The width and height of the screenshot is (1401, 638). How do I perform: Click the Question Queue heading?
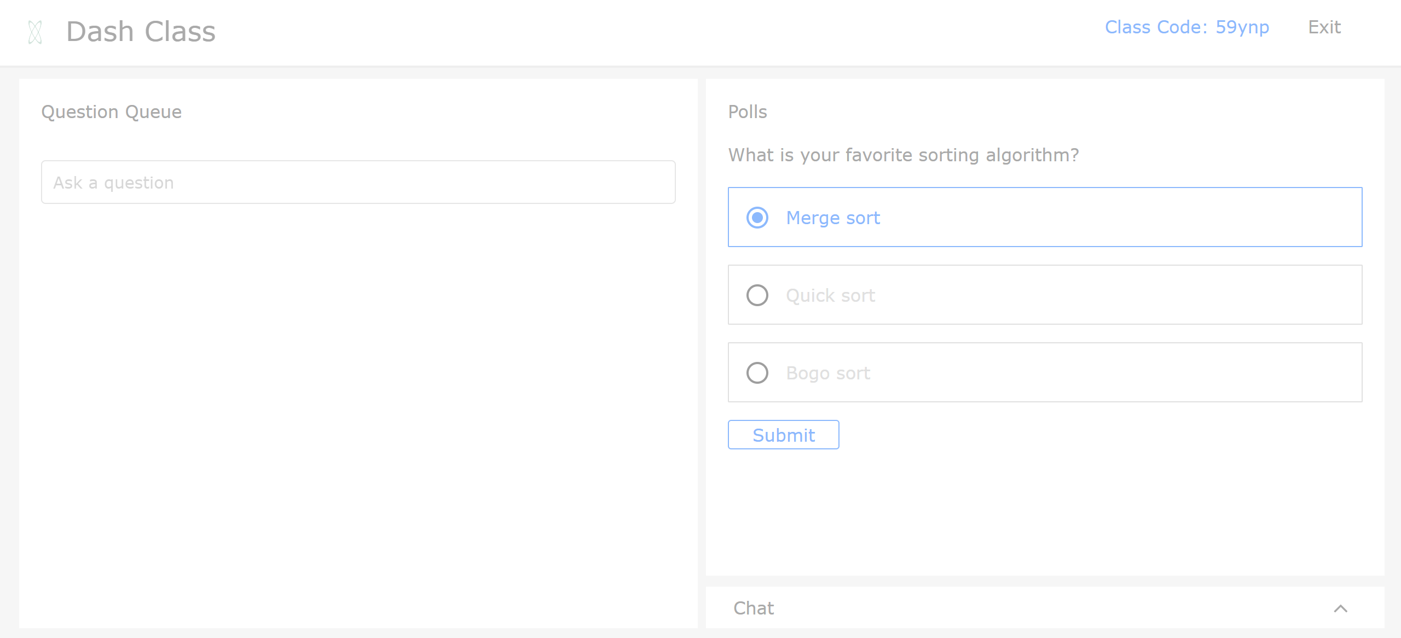coord(111,112)
